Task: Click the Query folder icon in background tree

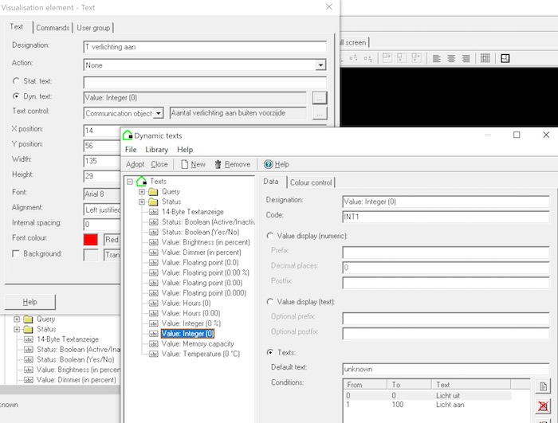Action: (x=28, y=319)
